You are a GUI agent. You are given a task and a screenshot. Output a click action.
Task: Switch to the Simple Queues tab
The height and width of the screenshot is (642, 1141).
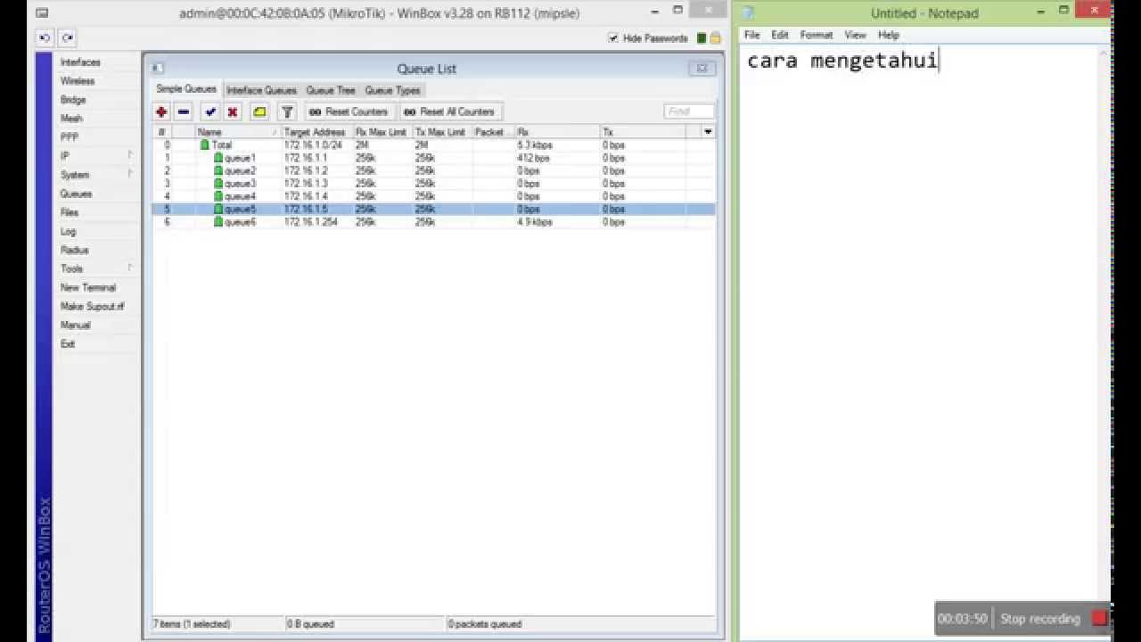(x=186, y=89)
